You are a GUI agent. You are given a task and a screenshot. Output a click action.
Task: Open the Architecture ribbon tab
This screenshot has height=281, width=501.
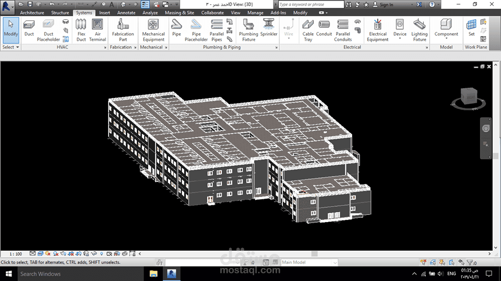32,13
